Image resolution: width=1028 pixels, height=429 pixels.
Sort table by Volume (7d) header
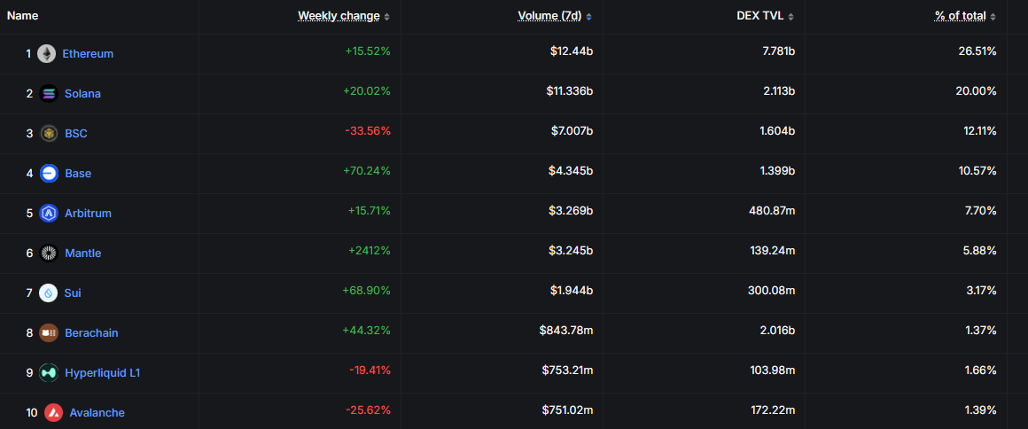coord(550,16)
